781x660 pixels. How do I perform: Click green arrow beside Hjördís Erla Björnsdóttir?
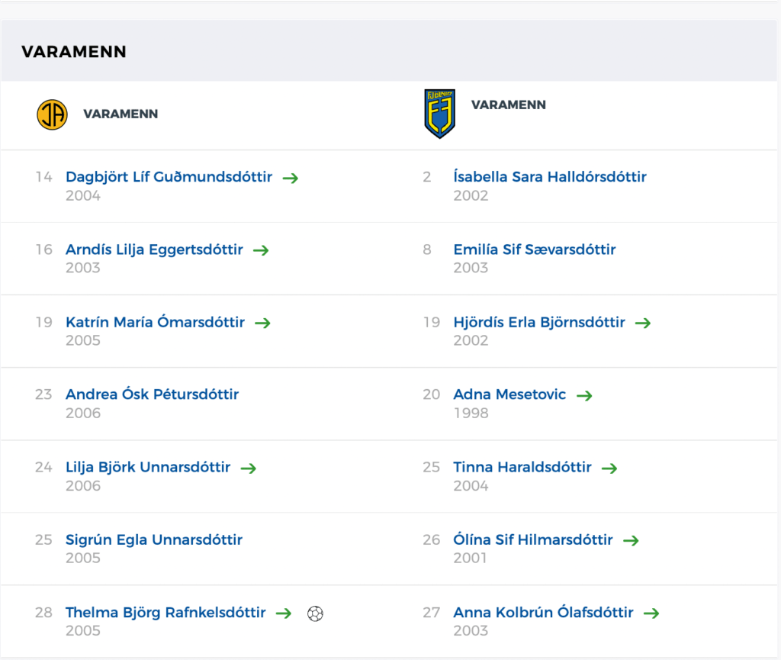(x=643, y=323)
